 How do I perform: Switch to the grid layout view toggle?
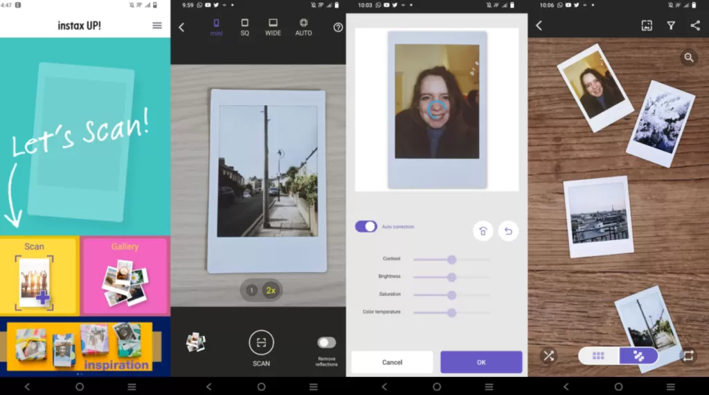598,356
